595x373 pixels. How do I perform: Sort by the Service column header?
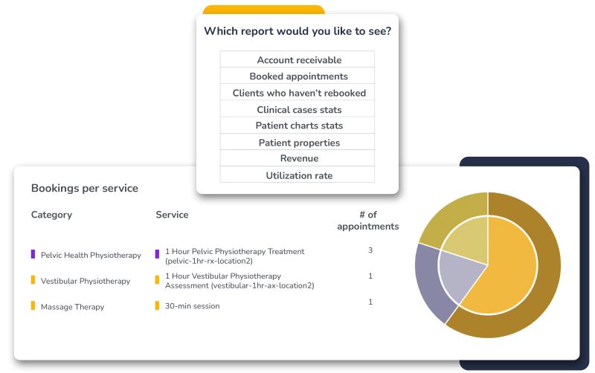172,215
